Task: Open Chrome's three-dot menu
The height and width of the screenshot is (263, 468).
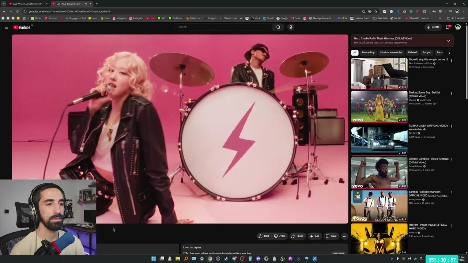Action: pyautogui.click(x=464, y=11)
